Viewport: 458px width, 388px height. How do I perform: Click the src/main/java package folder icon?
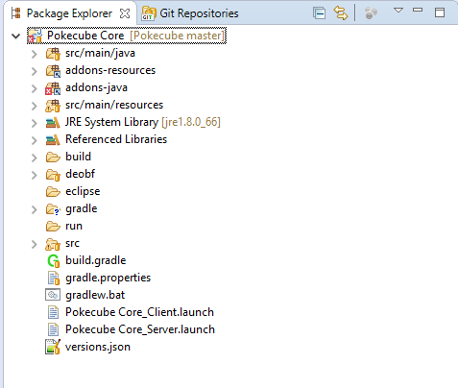[x=53, y=54]
